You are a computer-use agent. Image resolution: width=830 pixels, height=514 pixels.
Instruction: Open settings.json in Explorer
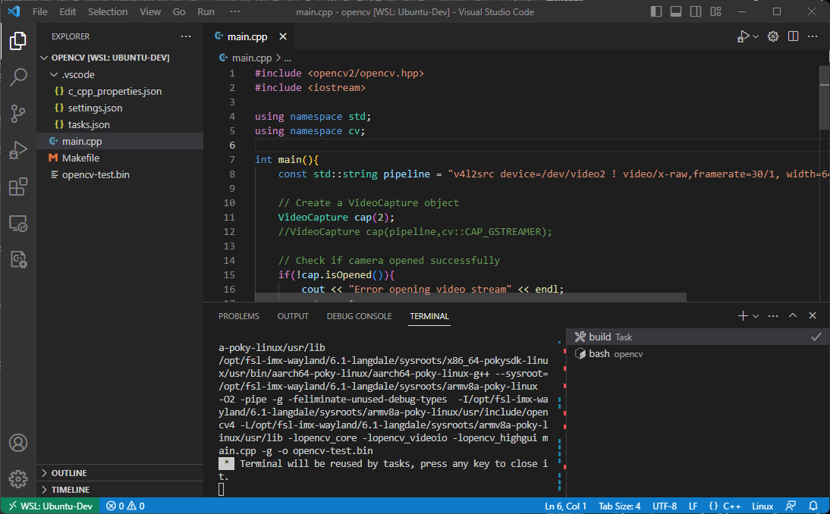coord(120,108)
